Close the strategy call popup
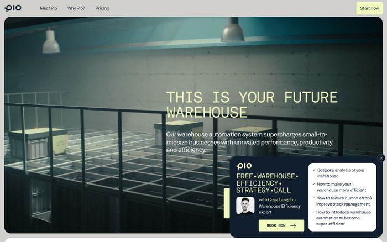 (x=381, y=158)
